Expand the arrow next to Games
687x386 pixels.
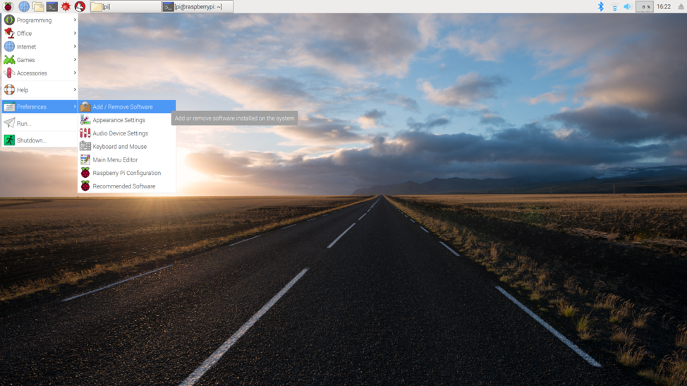(75, 59)
